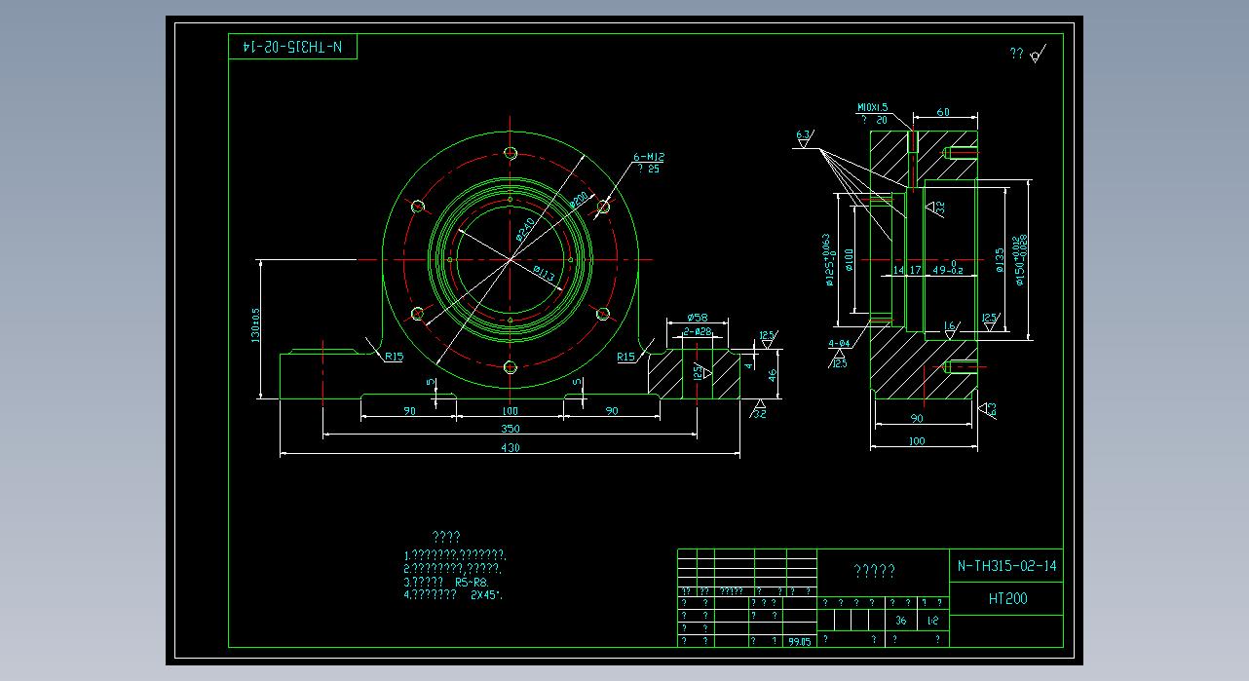The height and width of the screenshot is (681, 1249).
Task: Select the R5~R8 fillet technical note
Action: pyautogui.click(x=447, y=581)
